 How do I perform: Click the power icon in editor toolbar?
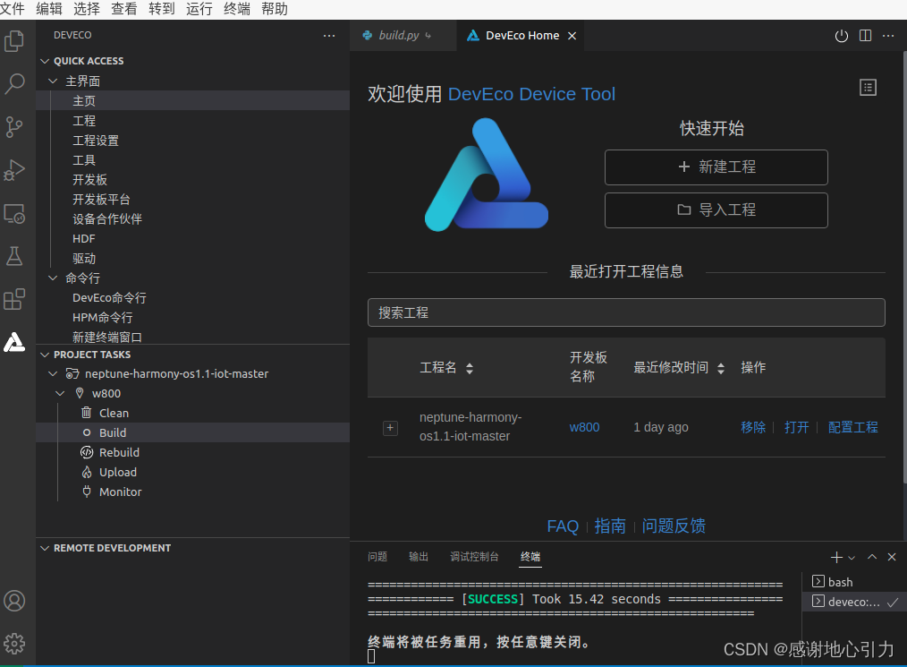[842, 36]
